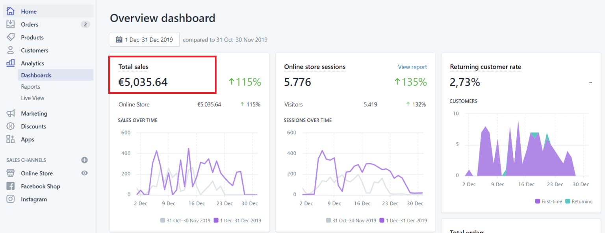The height and width of the screenshot is (233, 605).
Task: Open the 1 Dec–31 Dec 2019 date picker
Action: pos(145,39)
